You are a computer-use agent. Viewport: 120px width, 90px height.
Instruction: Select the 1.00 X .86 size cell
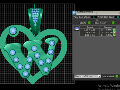point(89,35)
